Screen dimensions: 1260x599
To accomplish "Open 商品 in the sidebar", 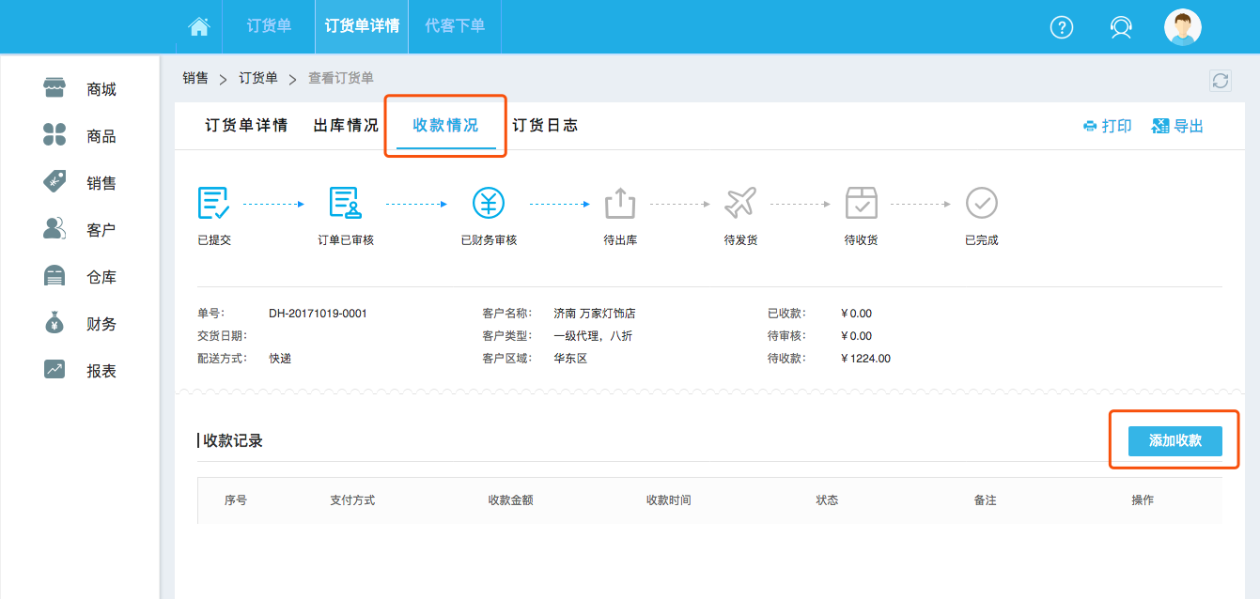I will (81, 136).
